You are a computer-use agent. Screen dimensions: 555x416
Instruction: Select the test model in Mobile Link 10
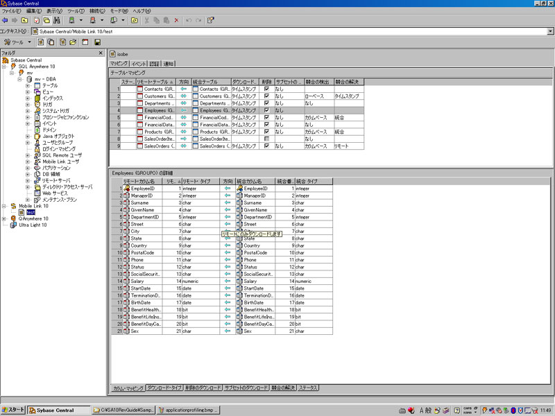coord(31,212)
